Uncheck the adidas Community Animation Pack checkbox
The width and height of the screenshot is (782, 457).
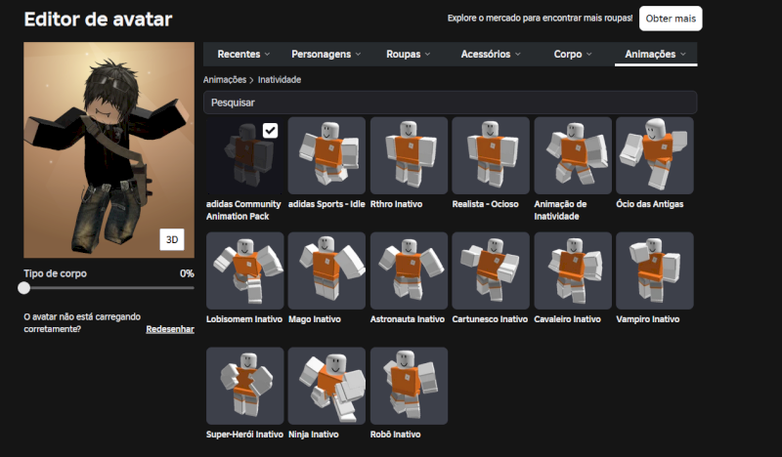pyautogui.click(x=271, y=131)
